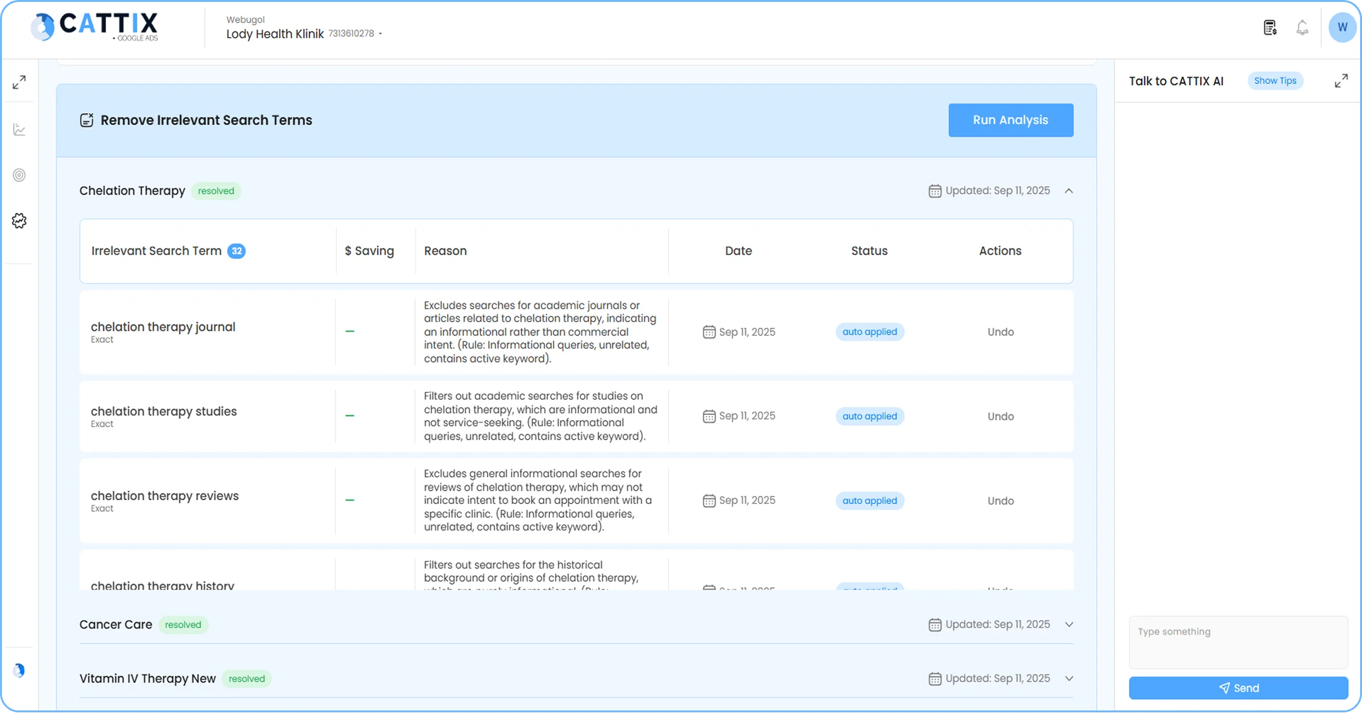Open notifications via the bell icon
The height and width of the screenshot is (713, 1362).
coord(1302,27)
